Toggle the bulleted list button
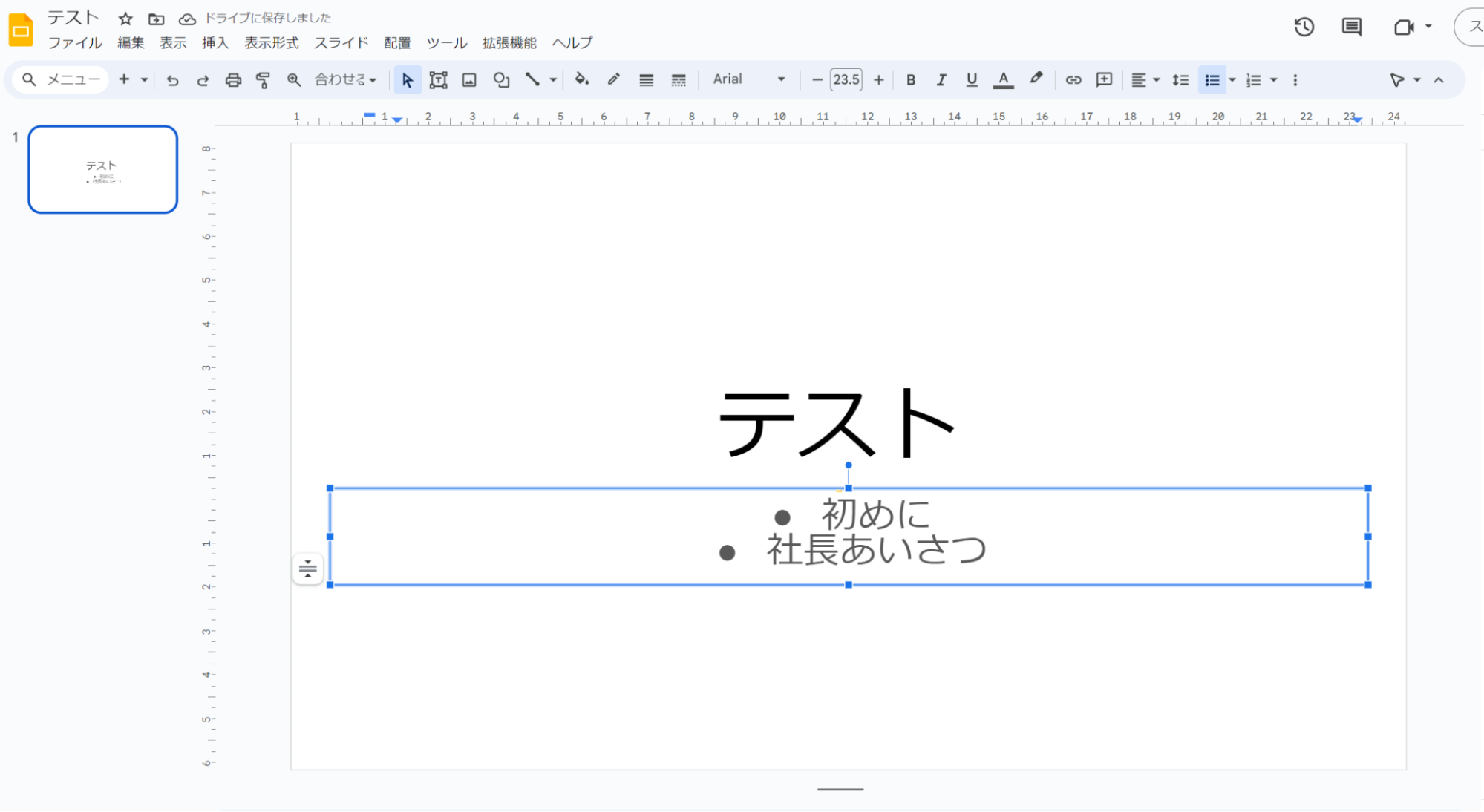 (x=1212, y=80)
